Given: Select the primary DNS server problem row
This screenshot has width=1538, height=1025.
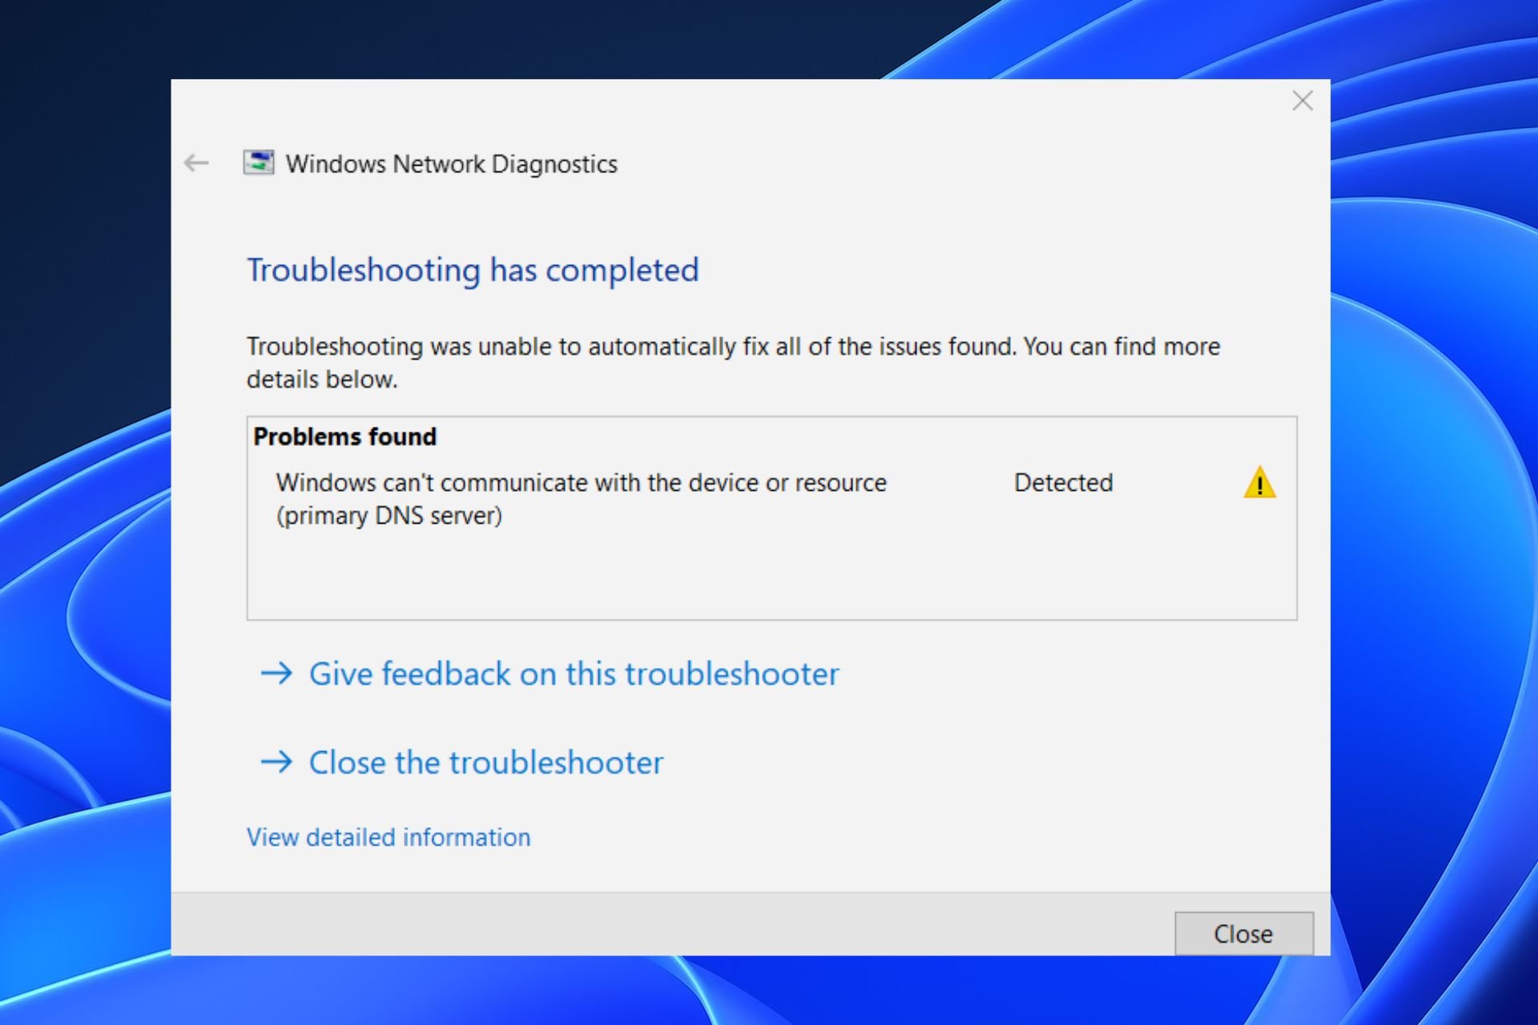Looking at the screenshot, I should [771, 499].
